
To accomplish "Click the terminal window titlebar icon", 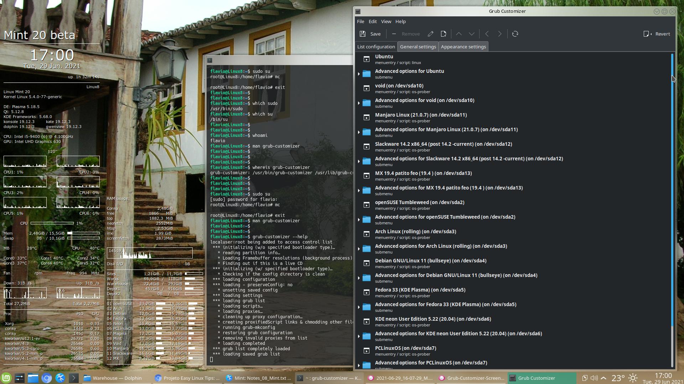I will click(209, 60).
